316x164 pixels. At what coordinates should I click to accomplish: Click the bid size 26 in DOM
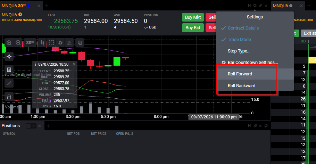303,99
